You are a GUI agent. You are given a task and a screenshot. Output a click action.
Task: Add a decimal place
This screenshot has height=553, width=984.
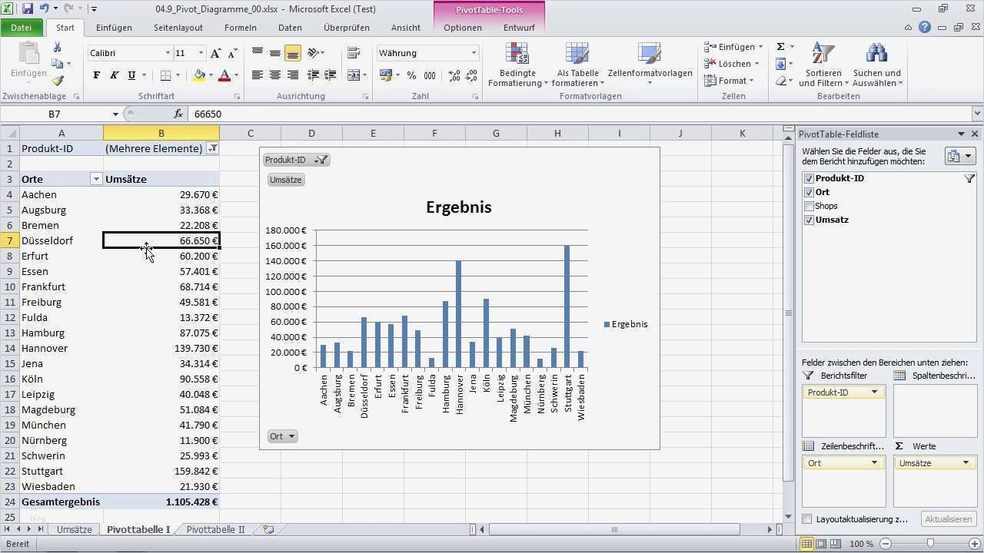[x=454, y=75]
